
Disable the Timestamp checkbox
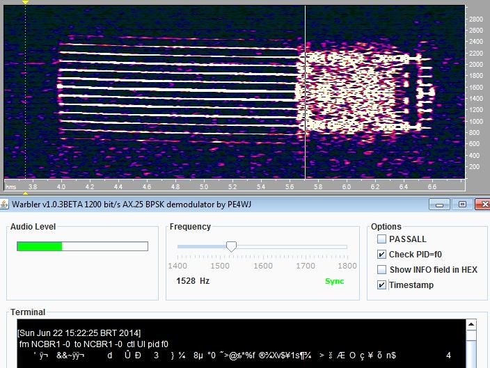coord(381,285)
